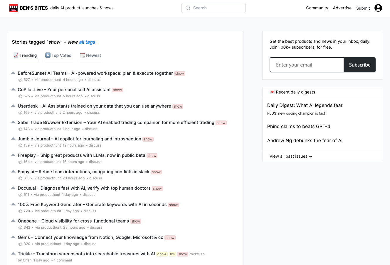
Task: Upvote the Empy.ai story
Action: 13,171
